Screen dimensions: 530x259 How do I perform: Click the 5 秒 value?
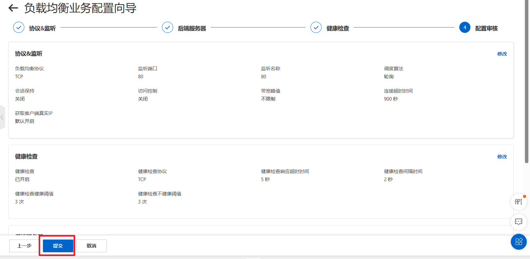click(x=265, y=179)
